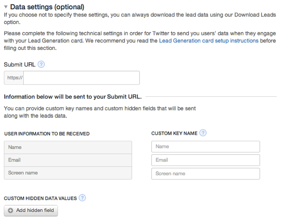Collapse the Data settings disclosure triangle
This screenshot has width=281, height=219.
click(6, 7)
